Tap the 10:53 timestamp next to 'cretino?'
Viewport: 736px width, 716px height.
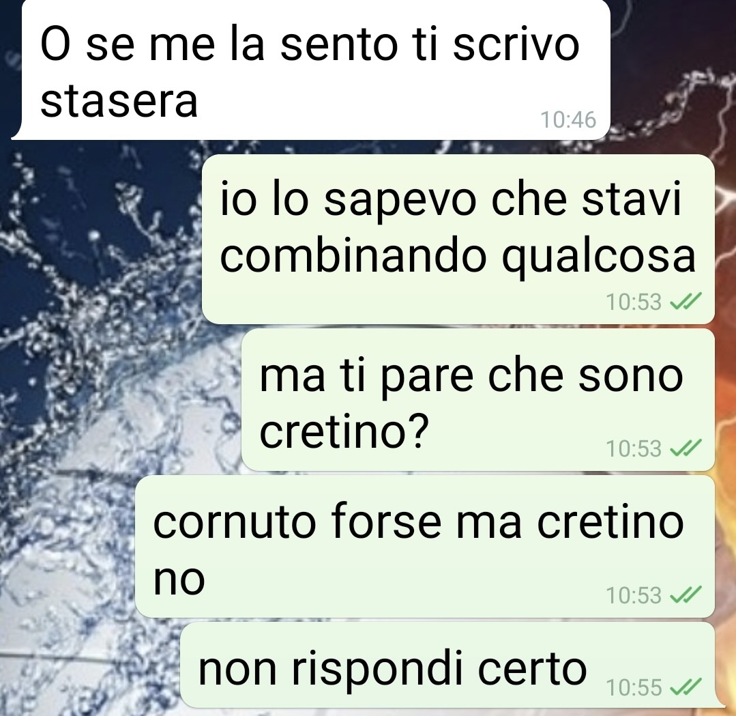(634, 448)
